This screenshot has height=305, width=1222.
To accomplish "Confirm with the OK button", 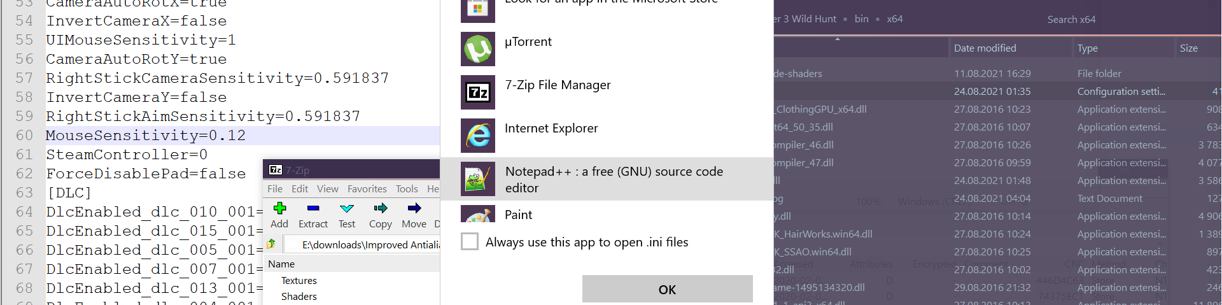I will point(667,289).
